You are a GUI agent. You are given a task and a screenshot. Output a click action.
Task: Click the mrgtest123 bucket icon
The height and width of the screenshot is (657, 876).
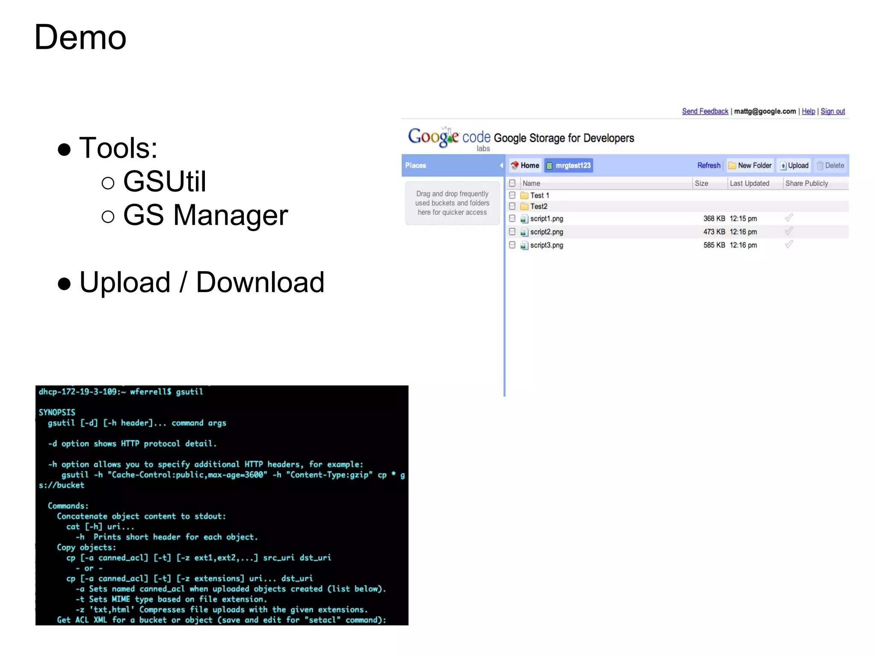[x=550, y=166]
